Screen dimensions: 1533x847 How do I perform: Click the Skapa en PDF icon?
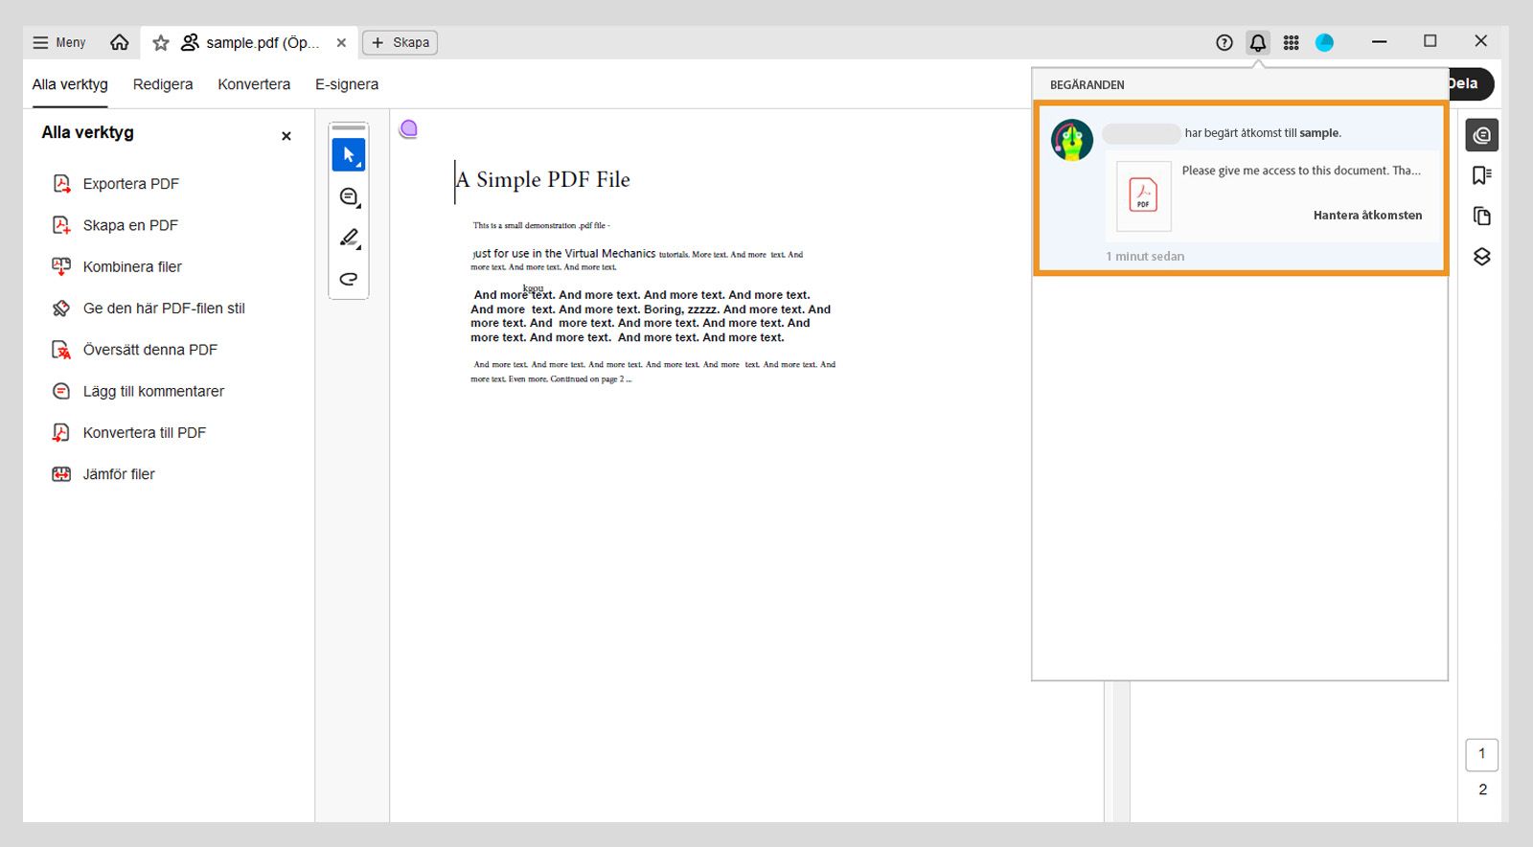point(61,225)
